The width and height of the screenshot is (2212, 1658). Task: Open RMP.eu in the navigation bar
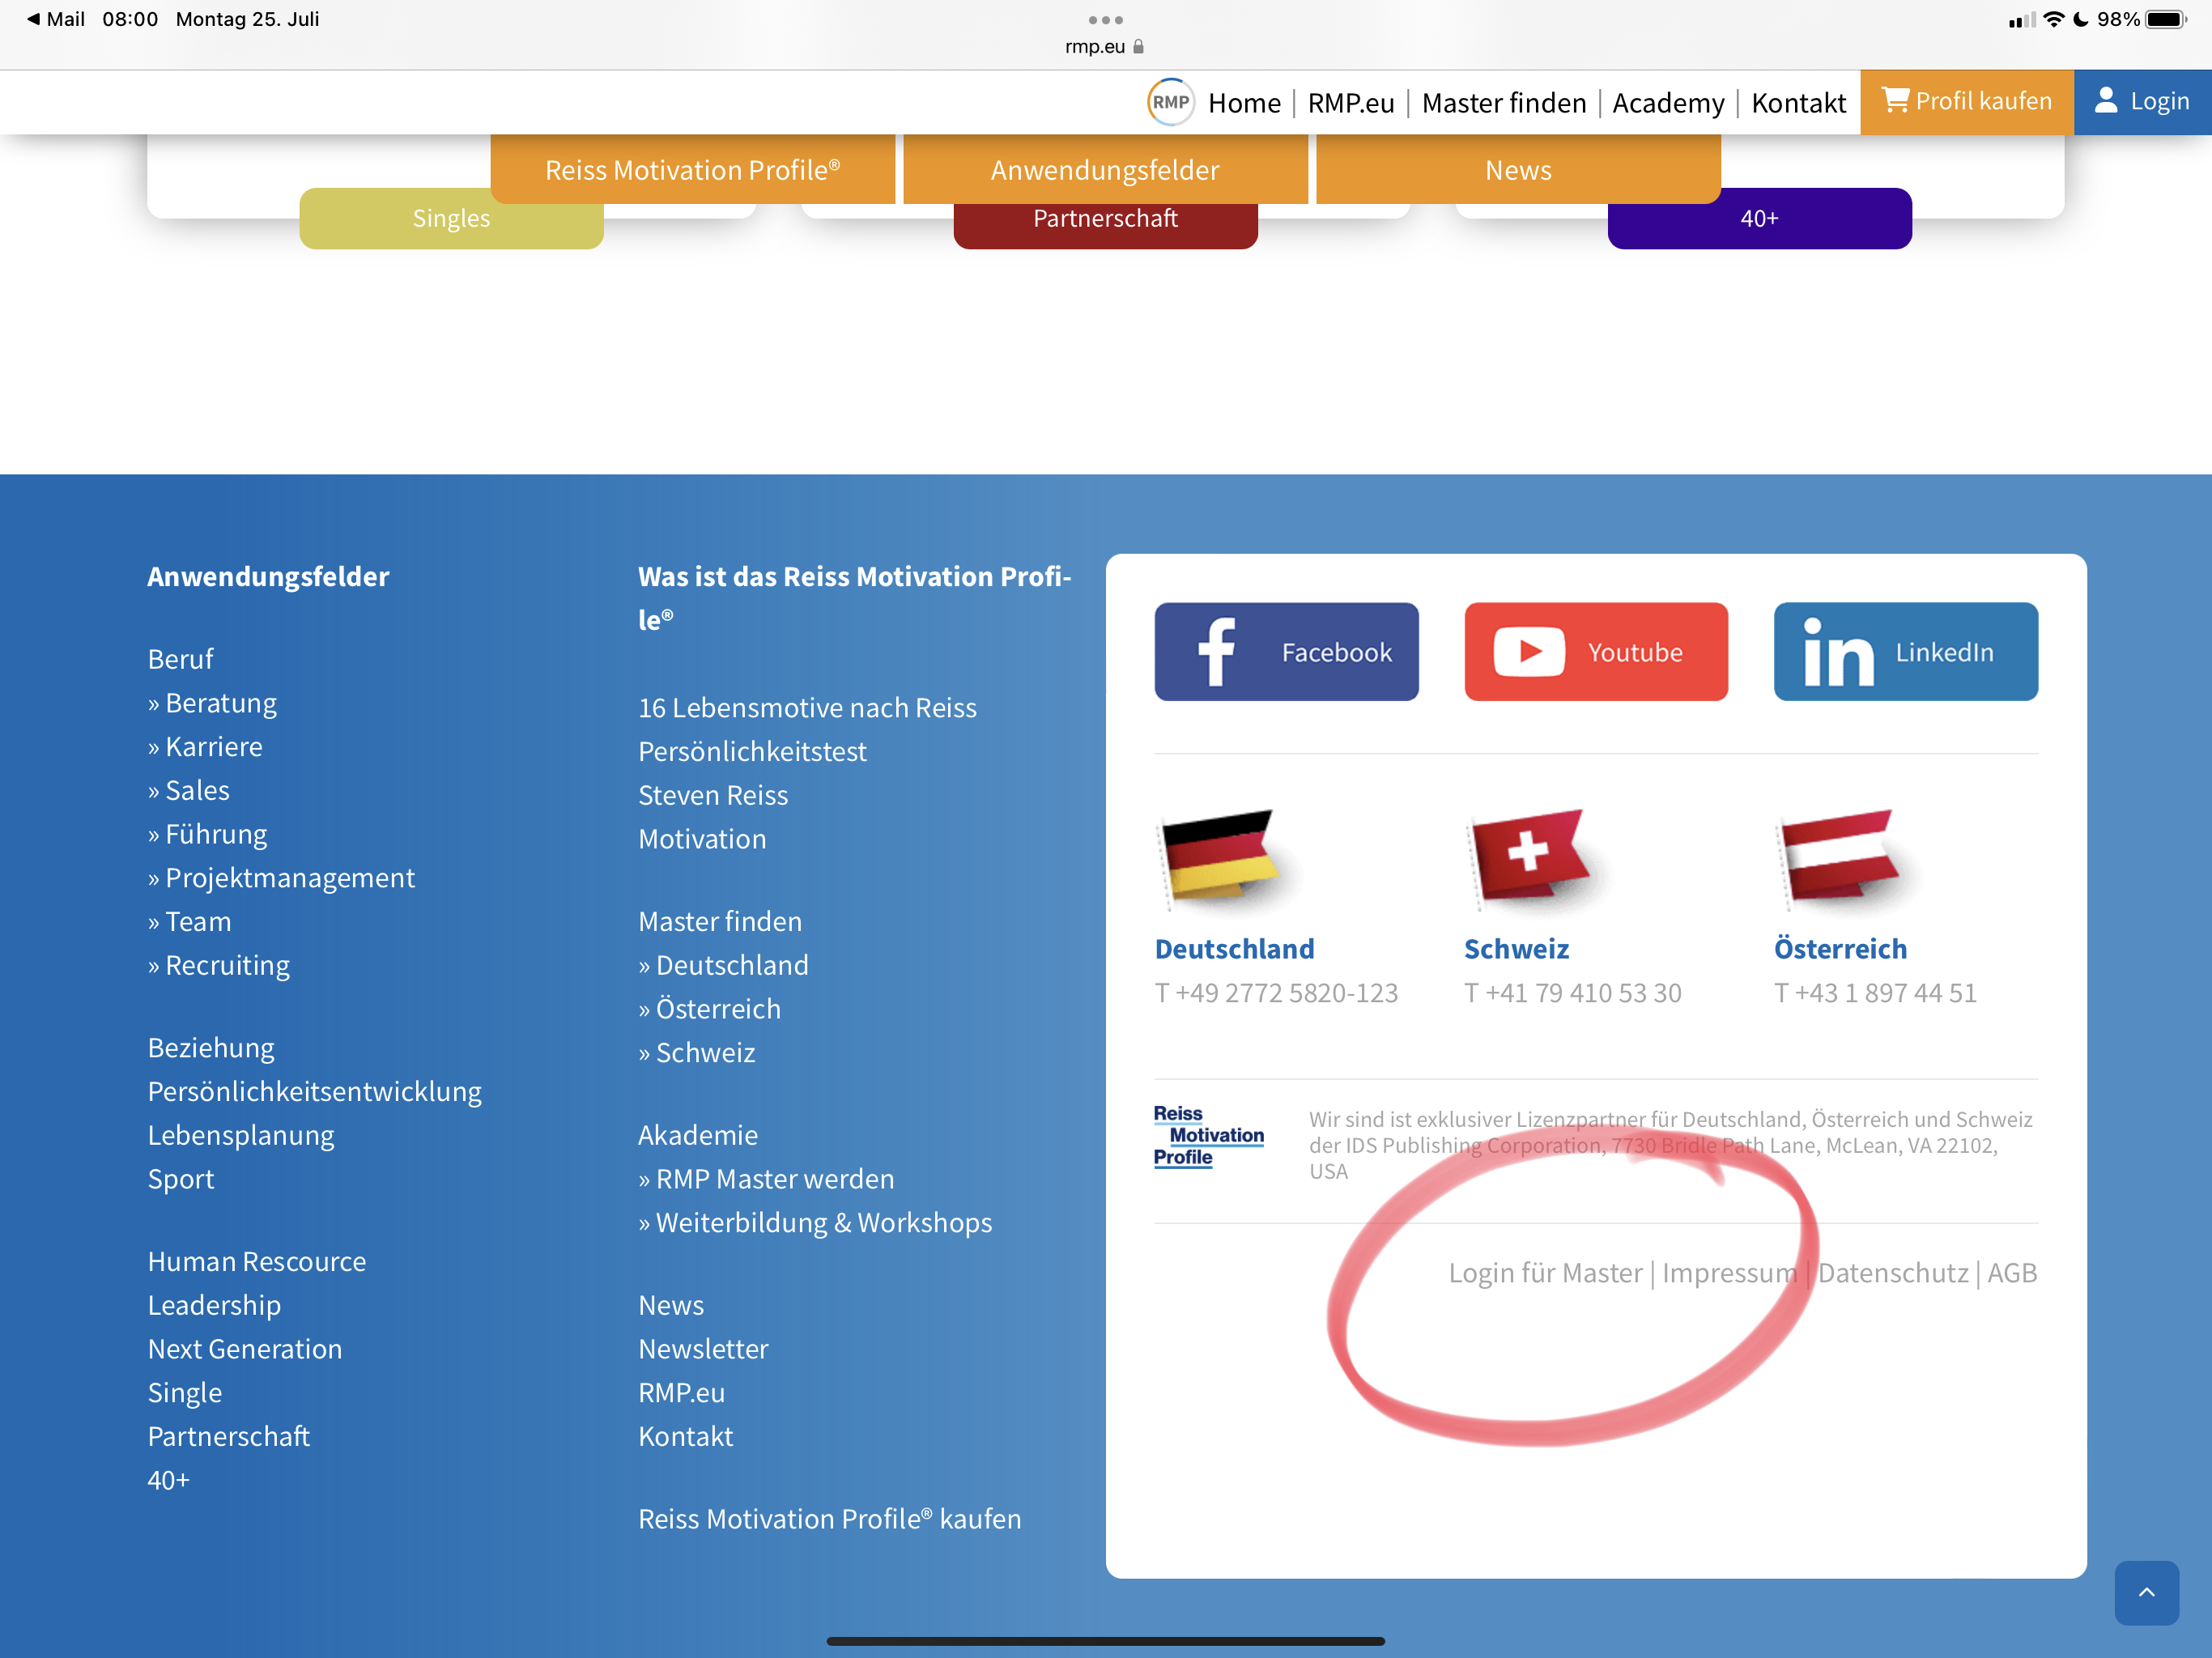[1350, 103]
